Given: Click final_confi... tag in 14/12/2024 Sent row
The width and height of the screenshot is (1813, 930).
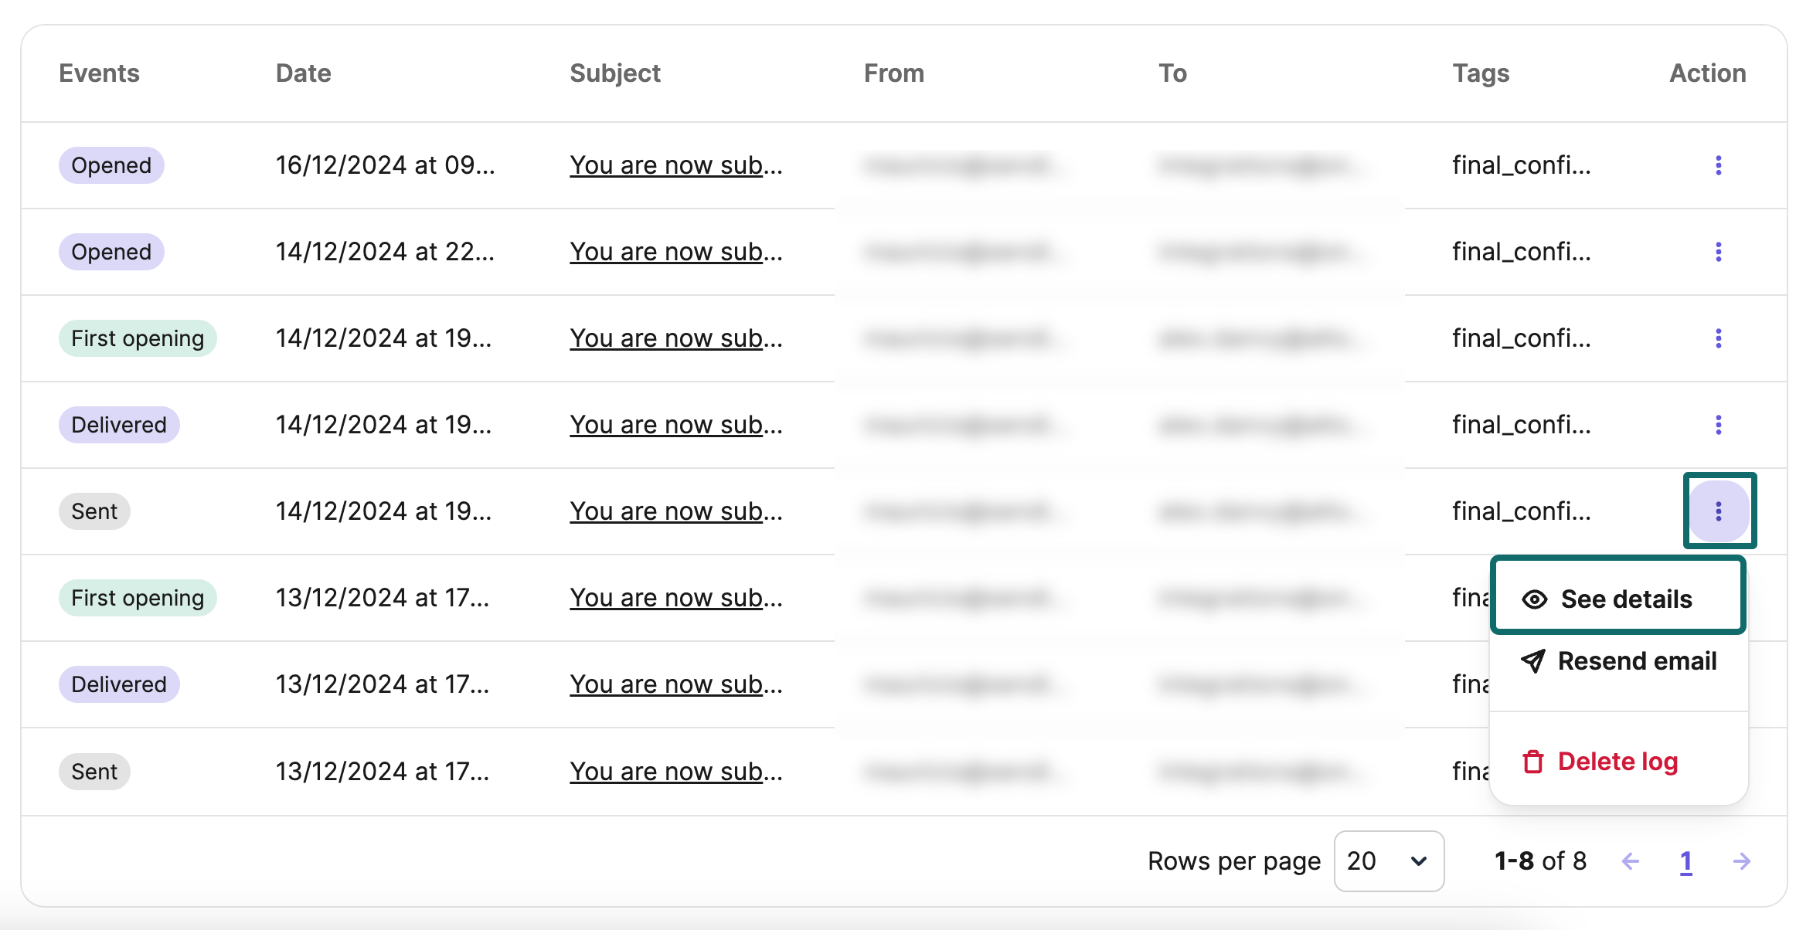Looking at the screenshot, I should point(1521,511).
